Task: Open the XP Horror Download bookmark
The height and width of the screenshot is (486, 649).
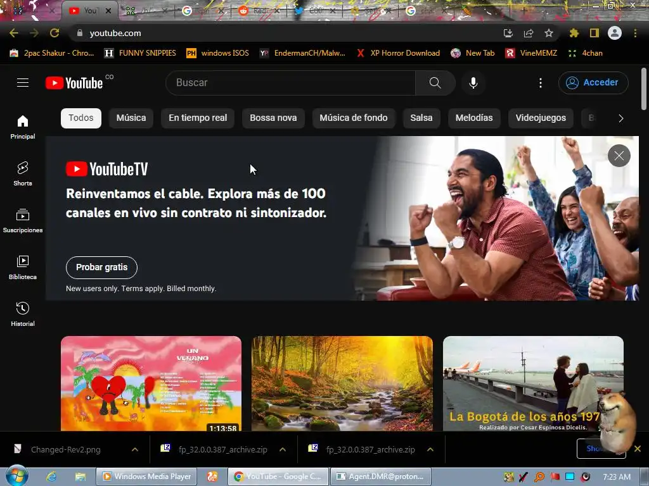Action: pyautogui.click(x=399, y=53)
